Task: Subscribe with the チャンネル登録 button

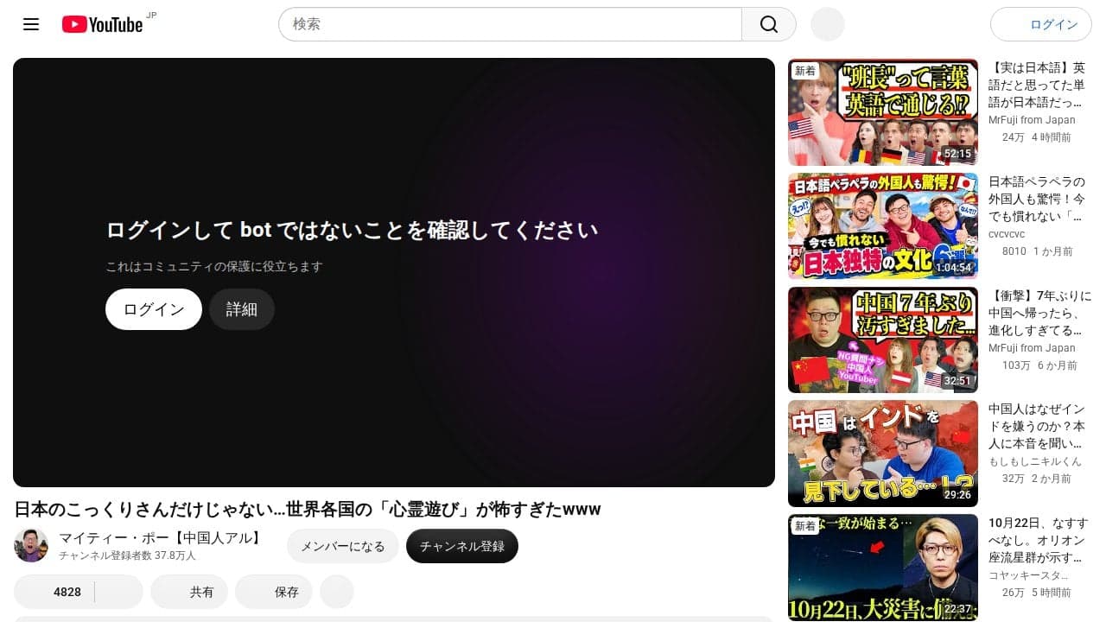Action: pos(462,546)
